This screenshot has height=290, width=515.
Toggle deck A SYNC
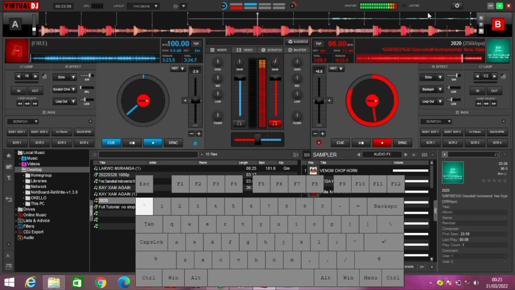click(x=173, y=143)
